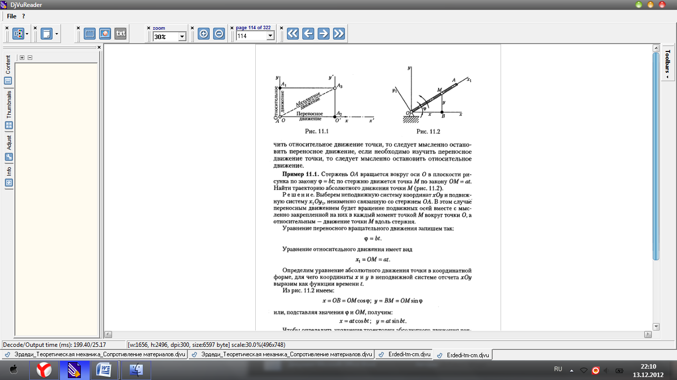Click the image export tool icon

point(105,34)
